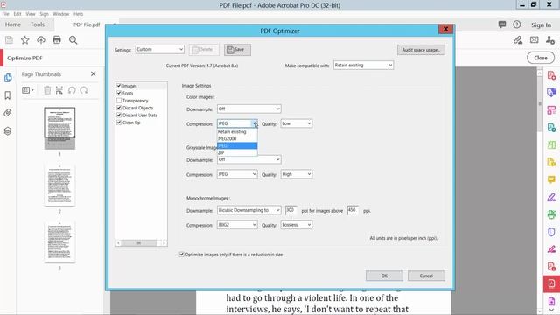Open Attachments paperclip sidebar icon
The height and width of the screenshot is (315, 560).
(8, 113)
